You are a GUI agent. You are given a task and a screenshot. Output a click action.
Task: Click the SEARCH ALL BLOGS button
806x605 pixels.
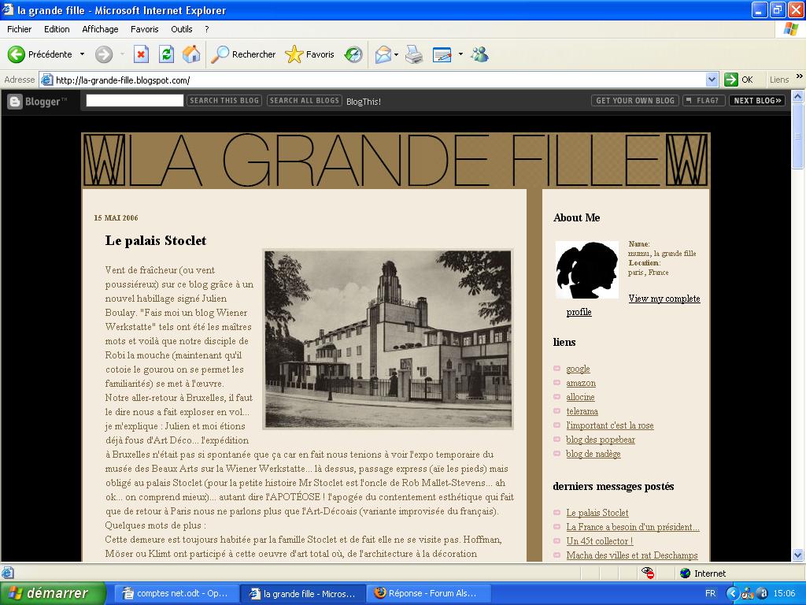305,100
